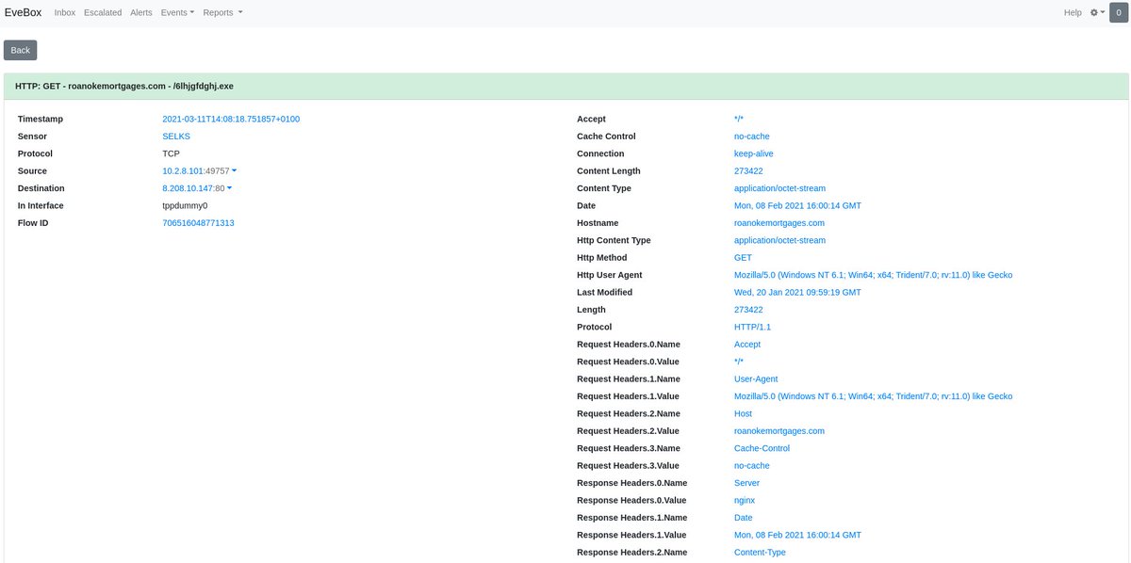Image resolution: width=1131 pixels, height=563 pixels.
Task: Click Hostname value roanokemortgages.com
Action: [x=779, y=223]
